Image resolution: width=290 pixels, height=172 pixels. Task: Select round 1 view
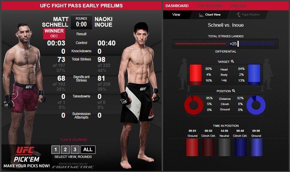coord(56,150)
